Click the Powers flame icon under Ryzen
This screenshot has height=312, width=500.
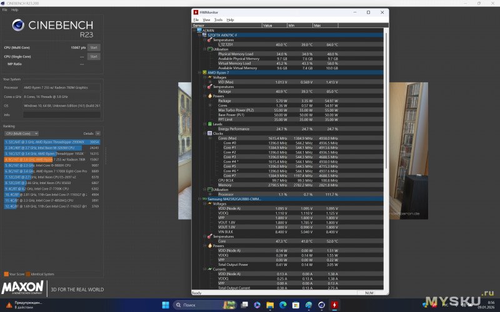(211, 96)
